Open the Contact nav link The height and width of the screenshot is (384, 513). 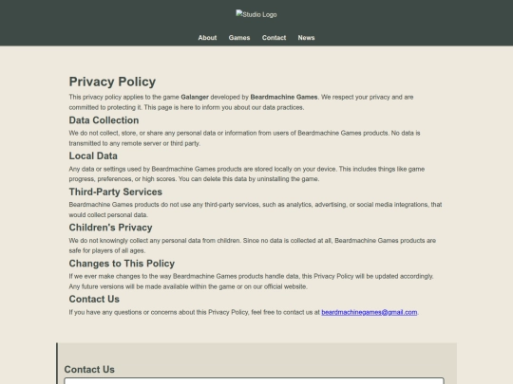(274, 38)
